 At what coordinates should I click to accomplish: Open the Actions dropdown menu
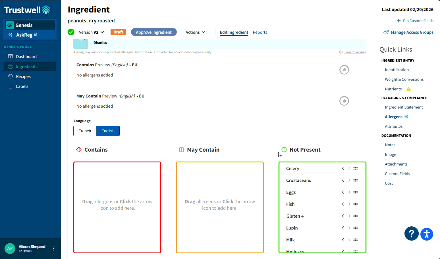195,32
